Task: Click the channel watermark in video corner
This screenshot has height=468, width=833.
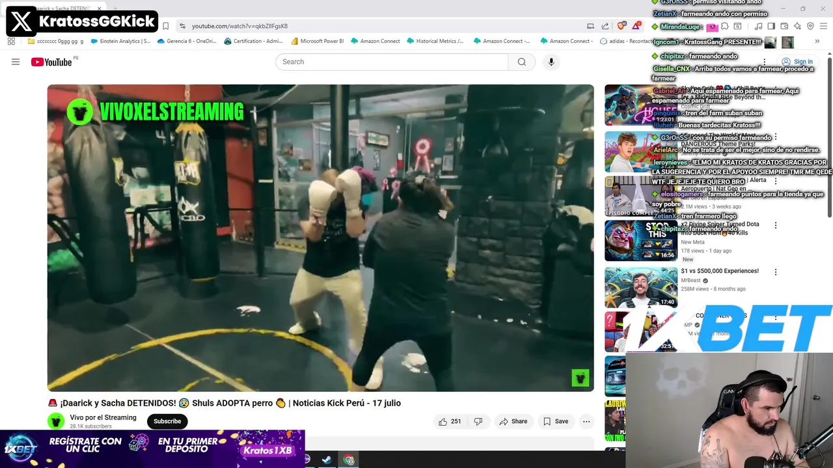Action: click(x=580, y=378)
